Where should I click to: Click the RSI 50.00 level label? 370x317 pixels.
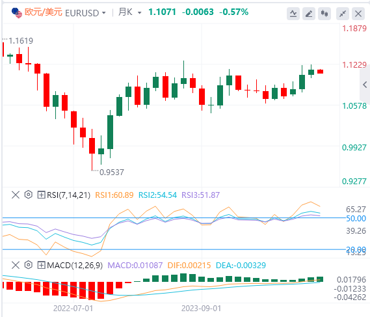356,219
